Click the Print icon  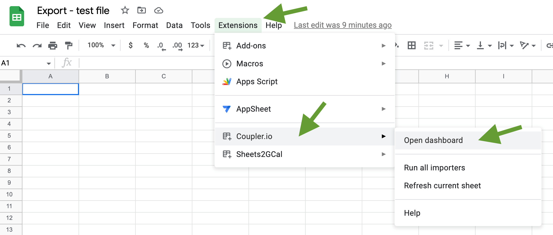pos(53,45)
